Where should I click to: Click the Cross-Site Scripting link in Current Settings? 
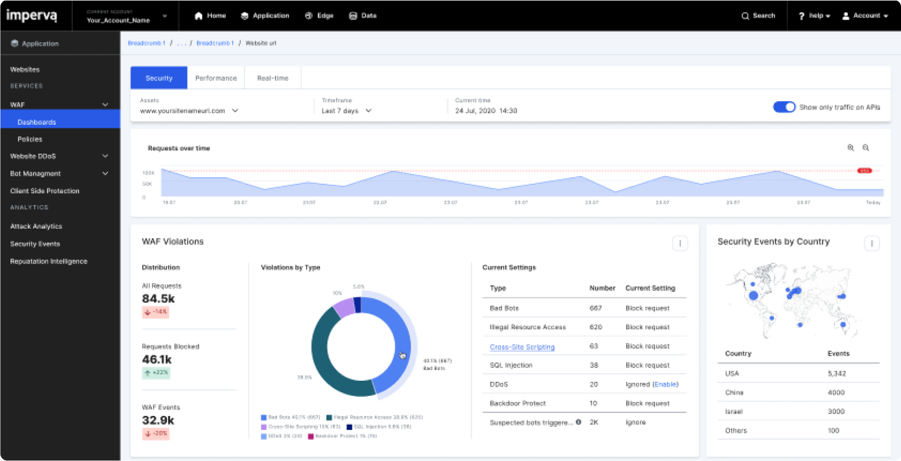coord(522,347)
